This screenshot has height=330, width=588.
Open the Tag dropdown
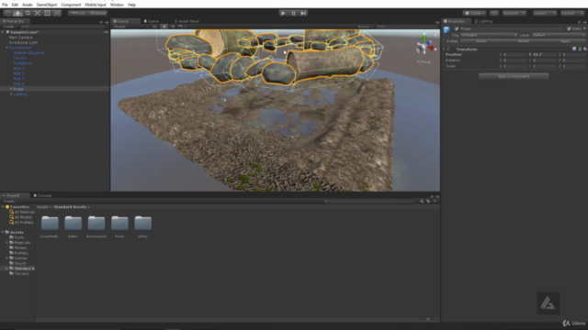[x=489, y=35]
